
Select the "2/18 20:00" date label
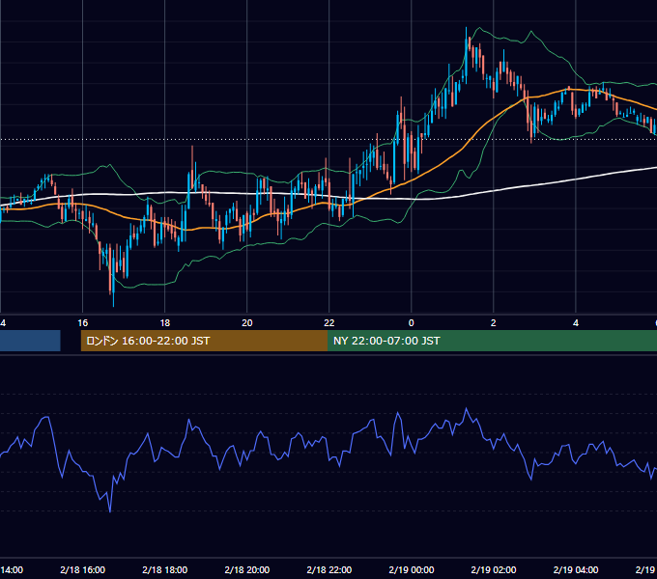click(246, 569)
